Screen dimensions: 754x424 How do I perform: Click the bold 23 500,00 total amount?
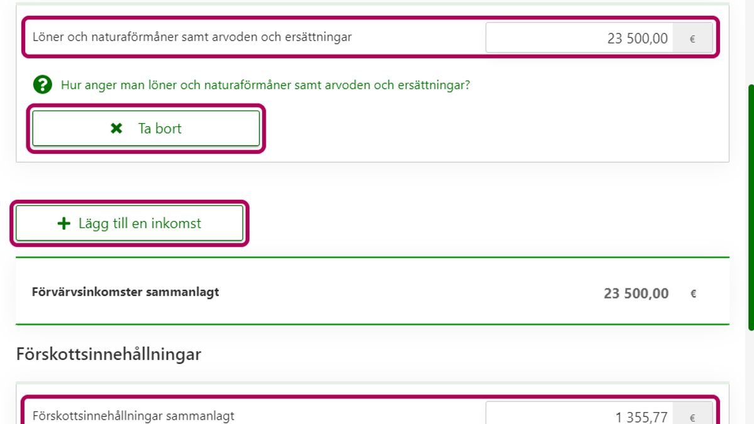click(x=636, y=293)
